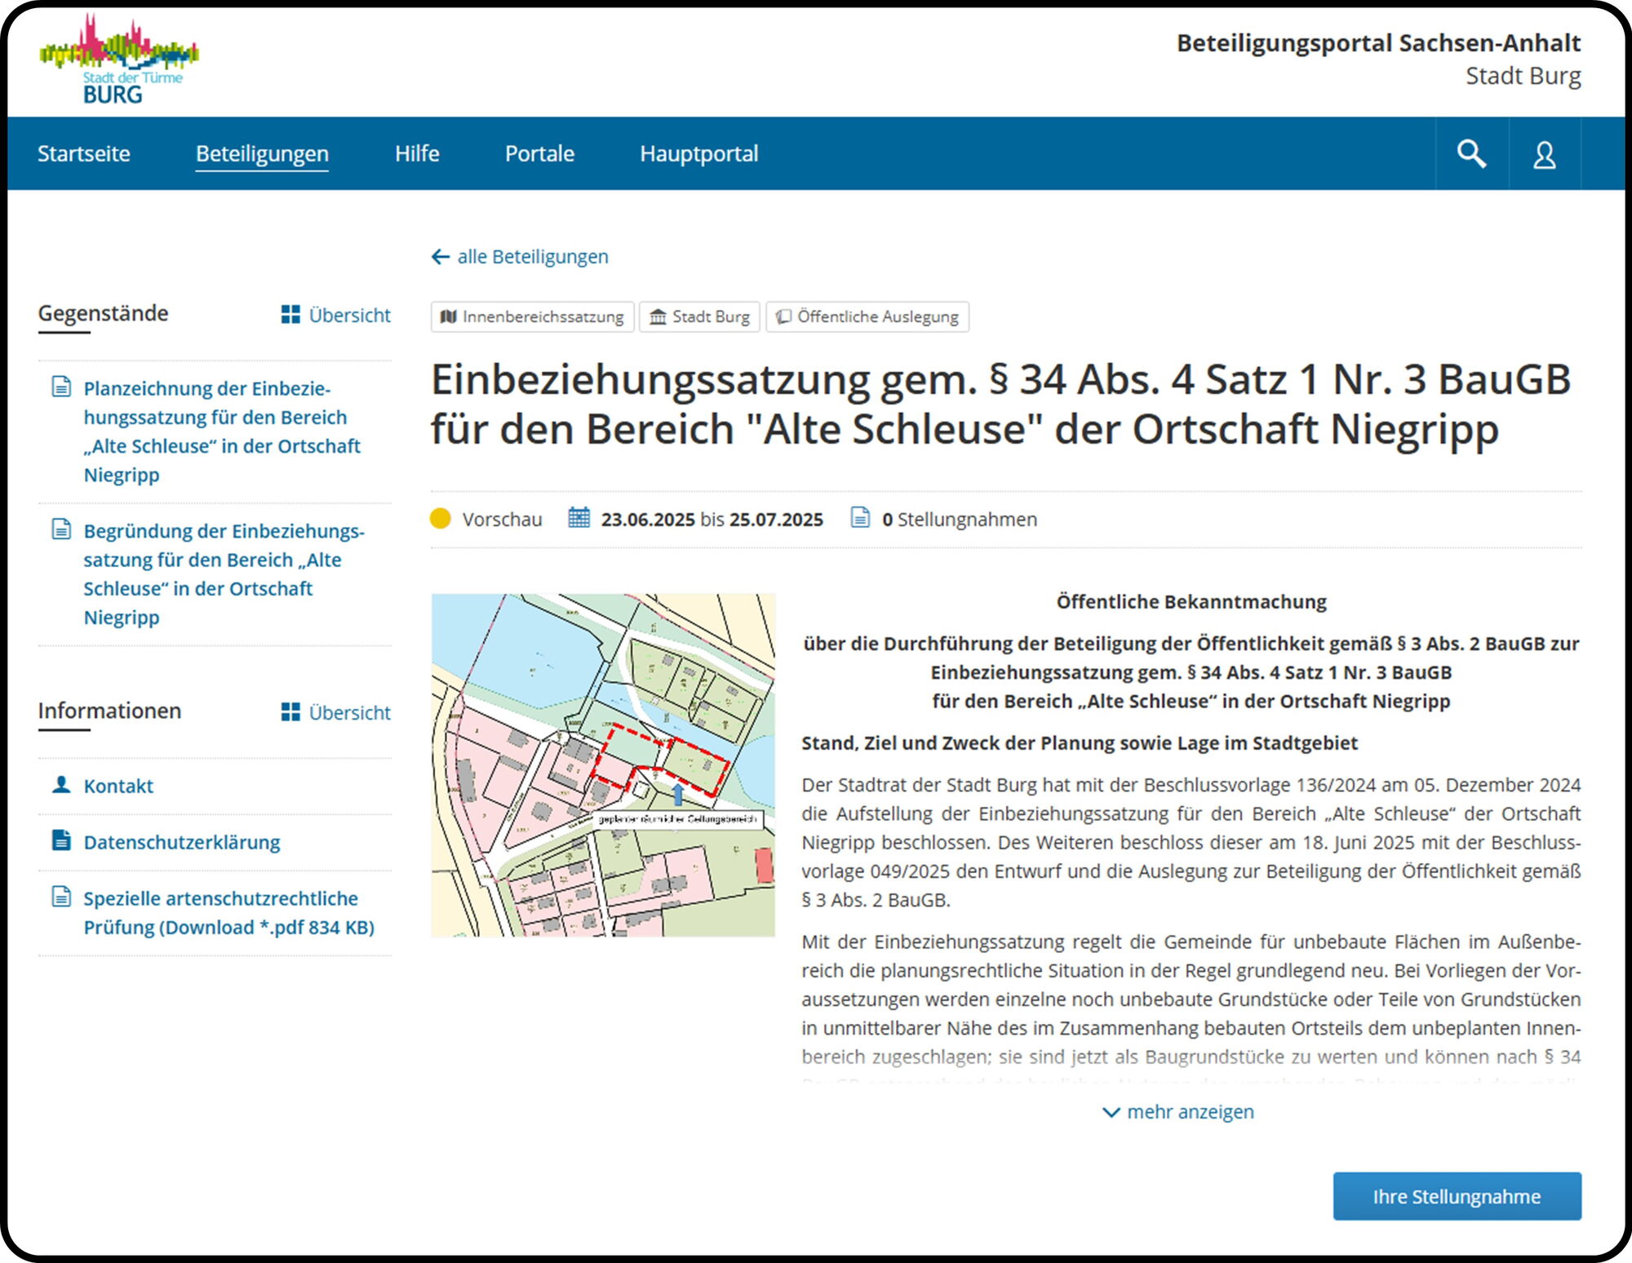
Task: Click 'Stand, Ziel und Zweck der Planung' subheading
Action: pyautogui.click(x=1080, y=743)
